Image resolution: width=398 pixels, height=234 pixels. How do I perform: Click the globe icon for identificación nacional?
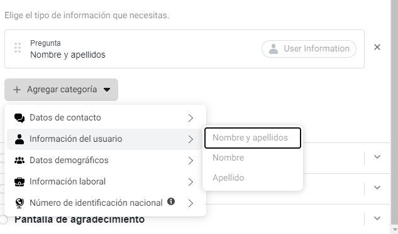click(19, 203)
